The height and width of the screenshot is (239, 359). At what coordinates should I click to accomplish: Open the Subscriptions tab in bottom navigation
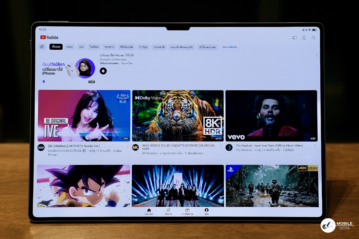[x=187, y=212]
